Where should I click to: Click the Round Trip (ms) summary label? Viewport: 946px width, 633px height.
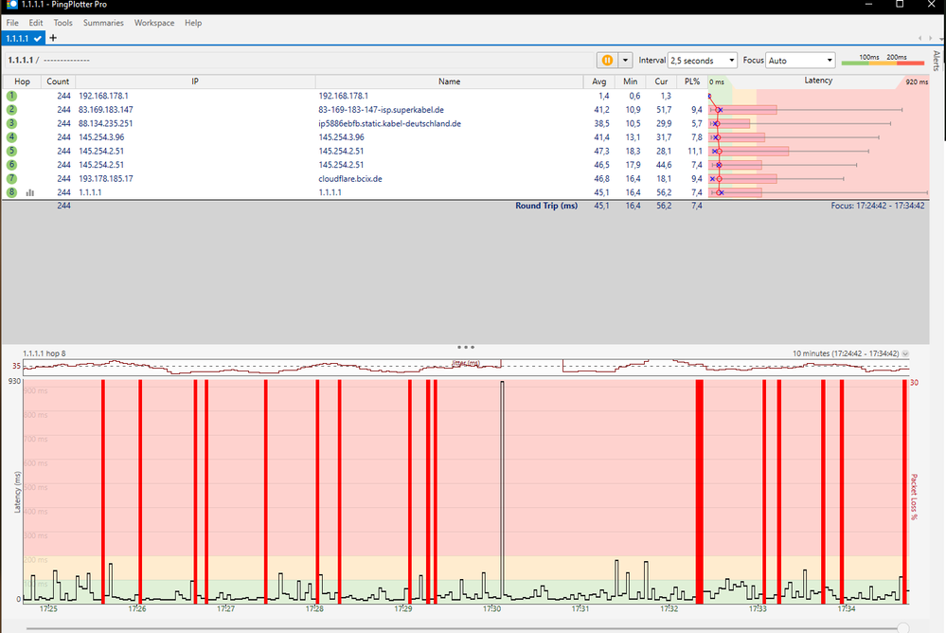tap(546, 206)
